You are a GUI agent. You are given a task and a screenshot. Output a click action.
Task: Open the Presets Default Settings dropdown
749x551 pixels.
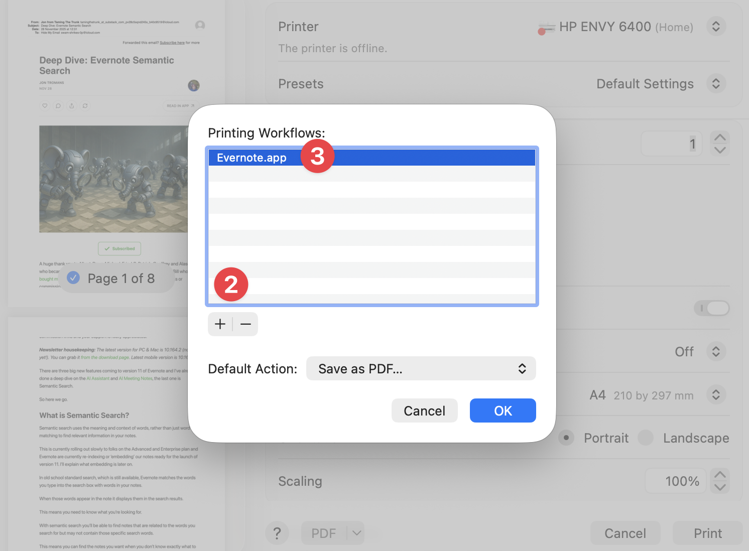[x=716, y=83]
